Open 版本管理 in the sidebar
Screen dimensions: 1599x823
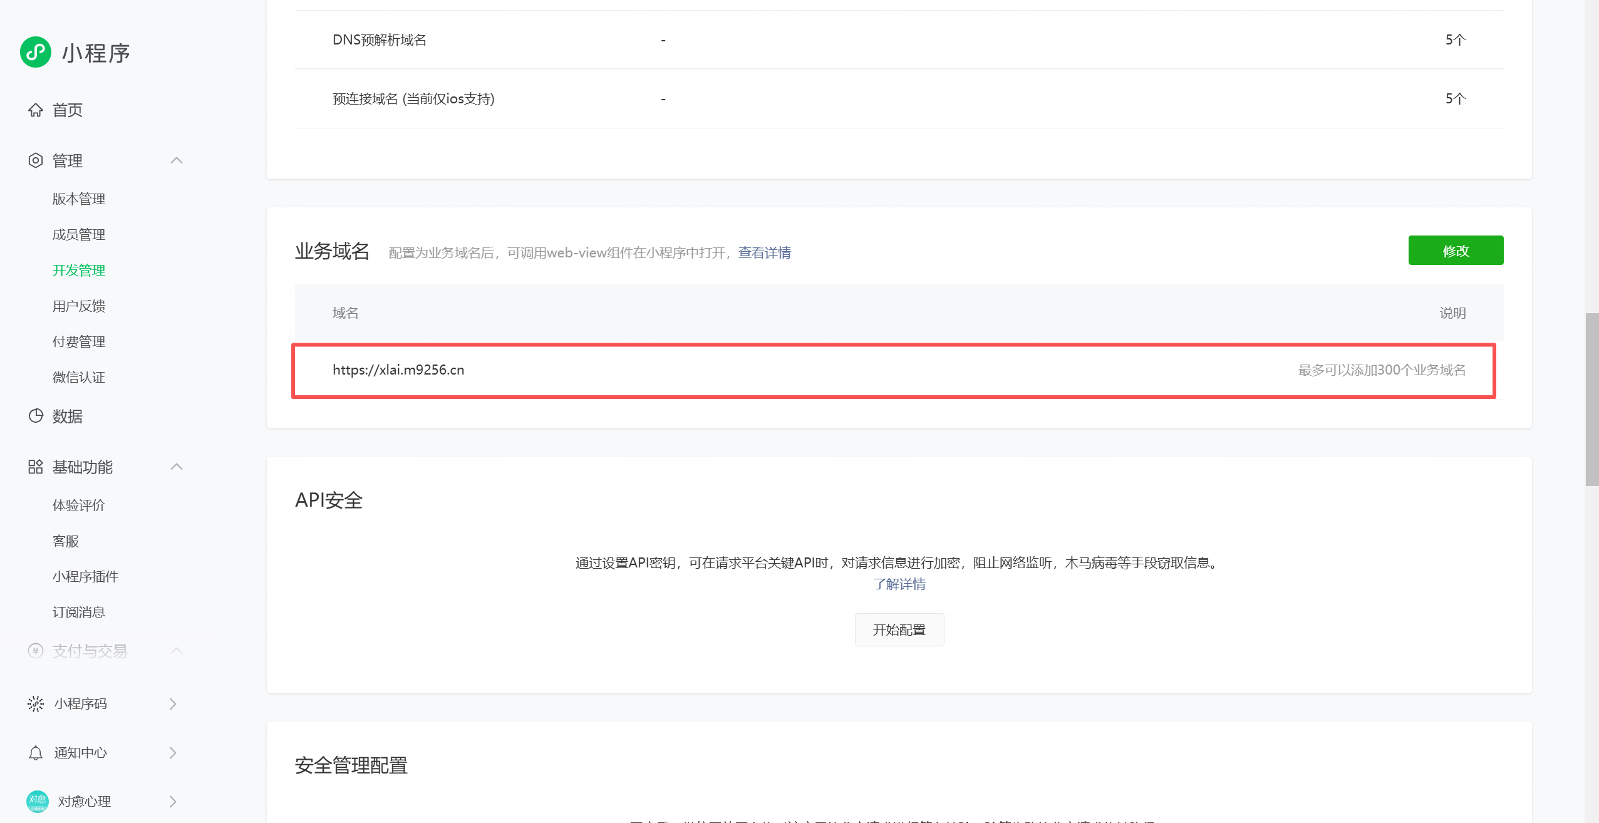(79, 199)
